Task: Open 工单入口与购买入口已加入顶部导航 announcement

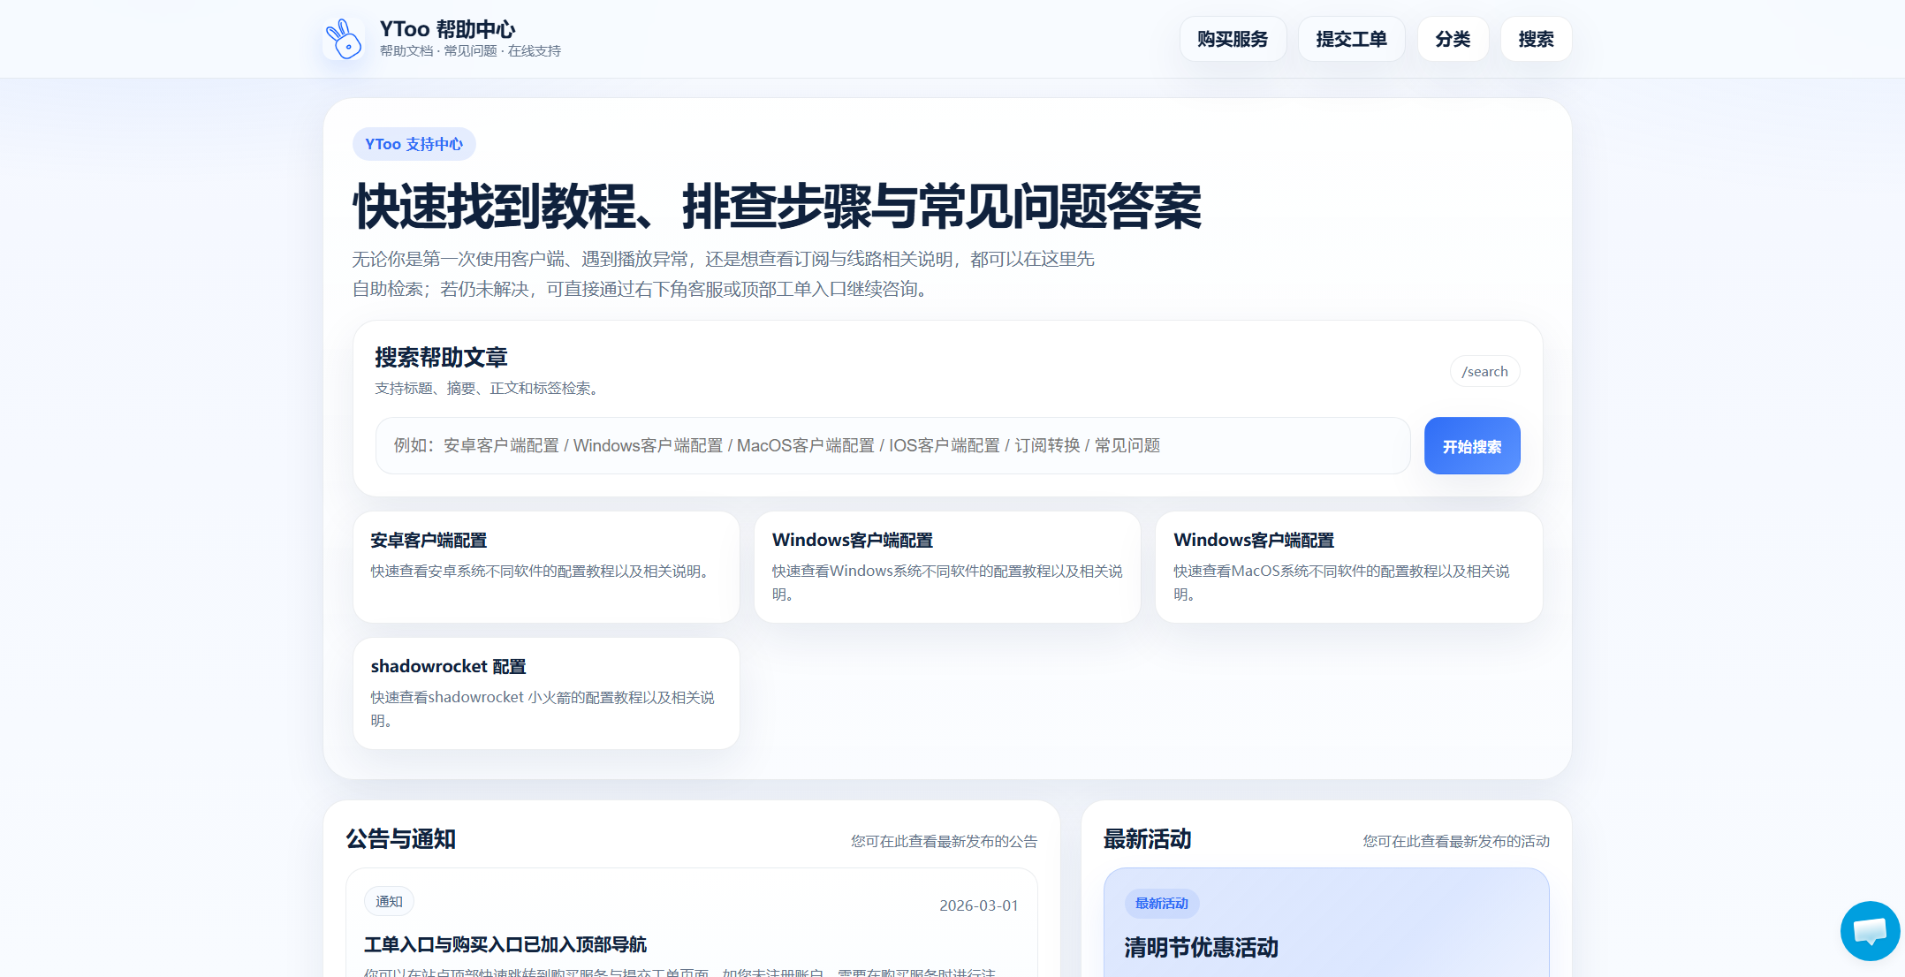Action: pos(505,944)
